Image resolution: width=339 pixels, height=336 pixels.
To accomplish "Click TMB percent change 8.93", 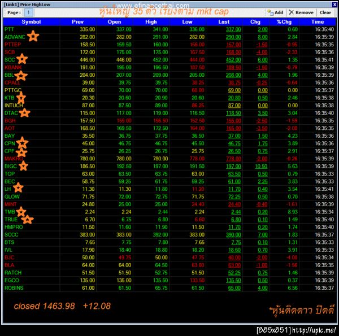I will (293, 212).
